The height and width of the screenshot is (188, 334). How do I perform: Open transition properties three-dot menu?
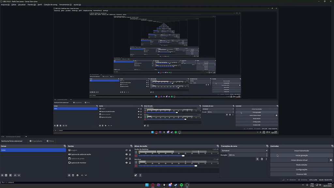(x=266, y=159)
